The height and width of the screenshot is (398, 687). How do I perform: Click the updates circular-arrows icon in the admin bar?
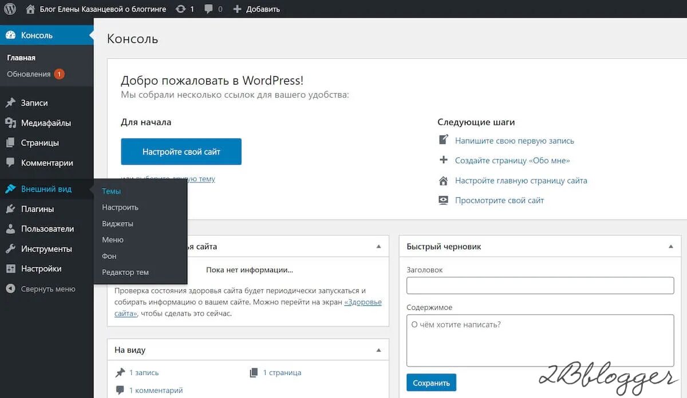[x=181, y=9]
